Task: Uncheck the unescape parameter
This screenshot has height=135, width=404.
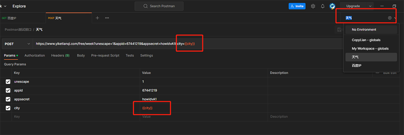Action: 8,82
